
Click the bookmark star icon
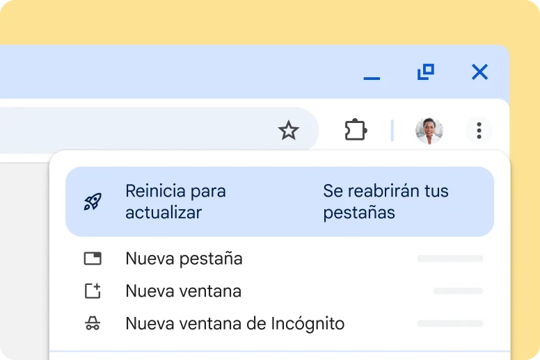[288, 130]
